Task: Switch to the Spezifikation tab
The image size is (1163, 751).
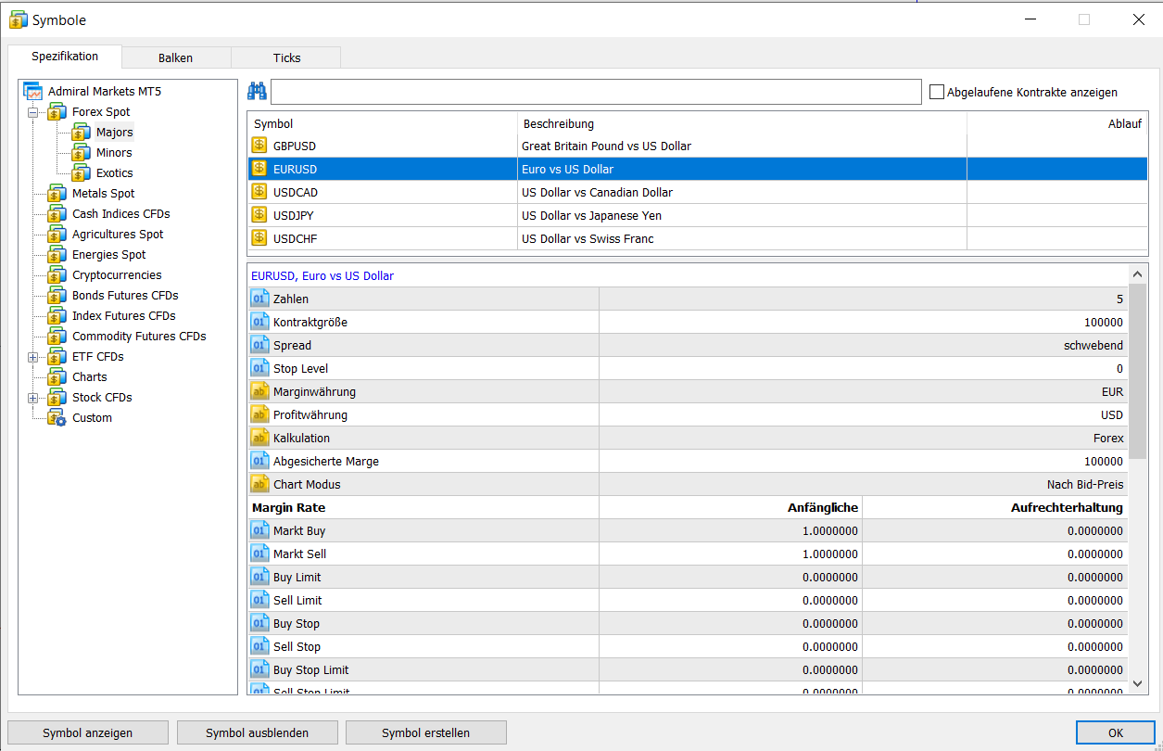Action: pyautogui.click(x=65, y=57)
